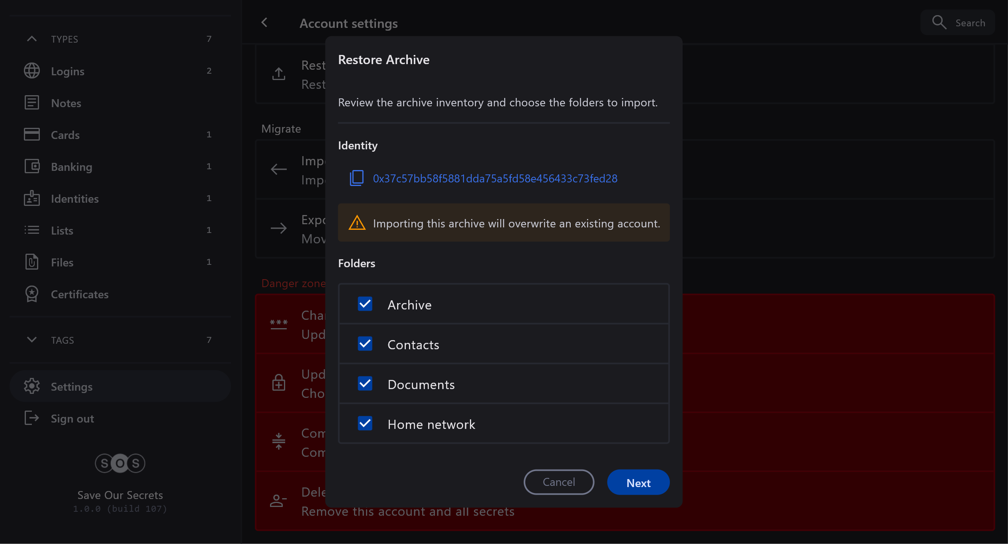Click the Certificates badge icon
The height and width of the screenshot is (544, 1008).
[x=32, y=294]
